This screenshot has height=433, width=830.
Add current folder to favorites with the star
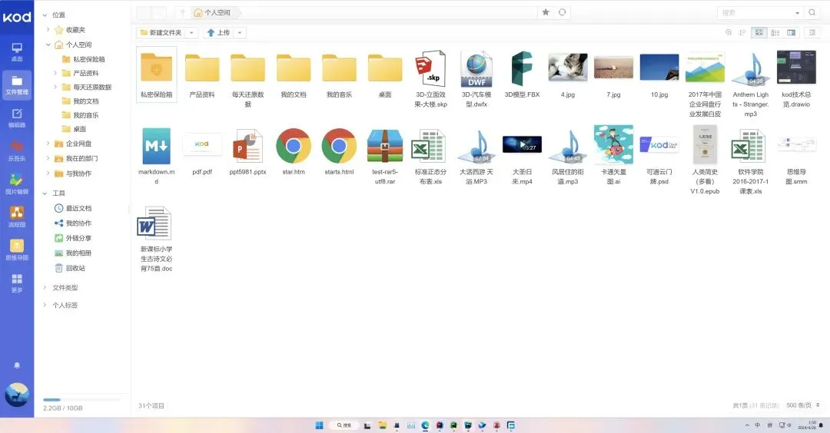pyautogui.click(x=546, y=12)
